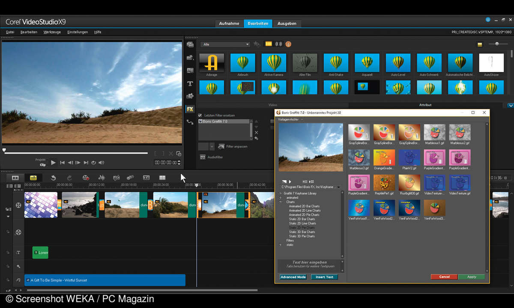This screenshot has width=514, height=308.
Task: Toggle the music track note icon
Action: pos(18,280)
